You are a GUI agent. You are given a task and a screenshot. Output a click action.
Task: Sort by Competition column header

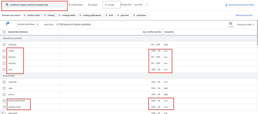pos(169,32)
